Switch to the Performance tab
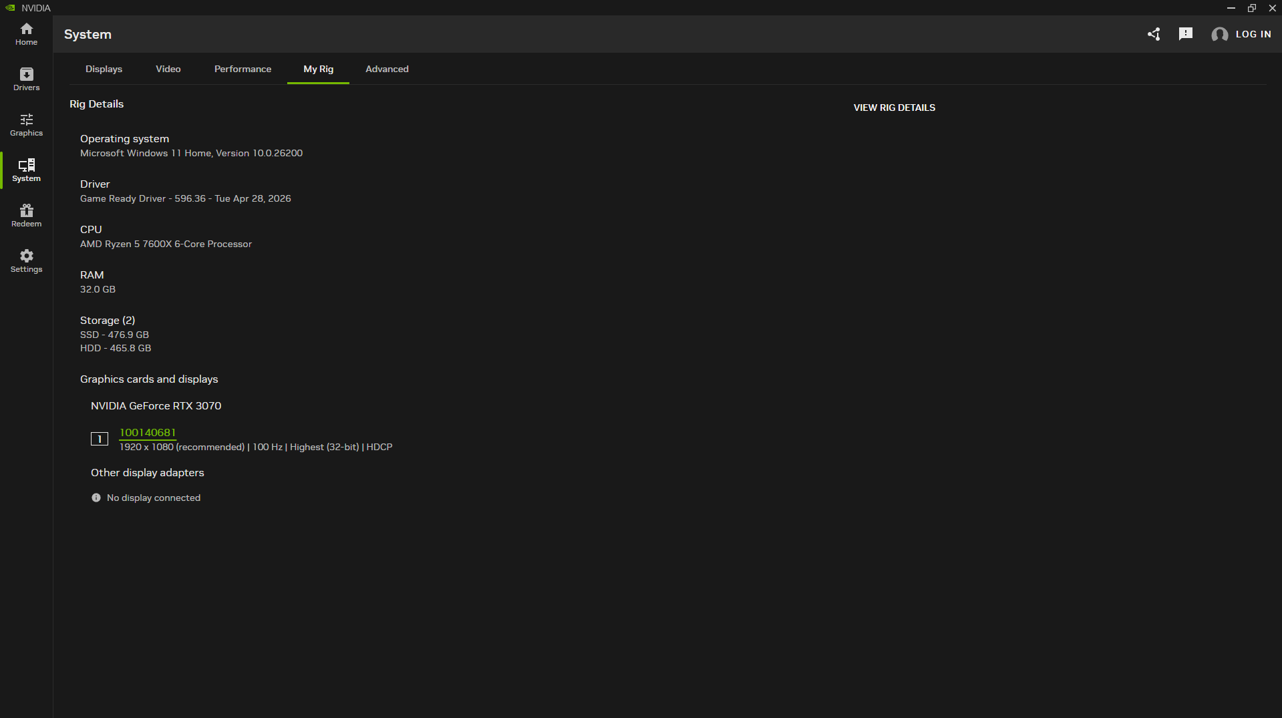 tap(243, 69)
